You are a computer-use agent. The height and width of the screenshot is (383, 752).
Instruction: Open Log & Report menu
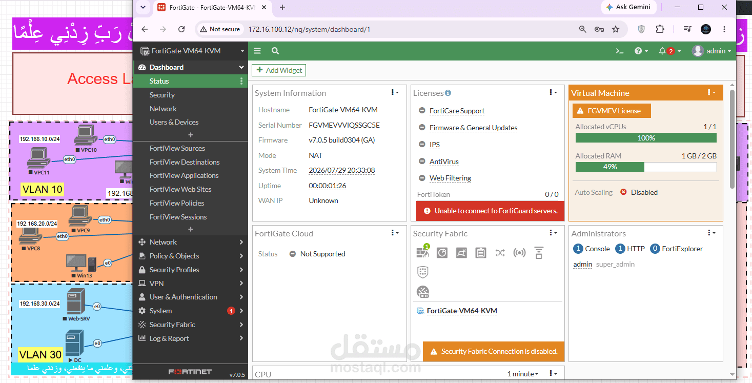[190, 338]
